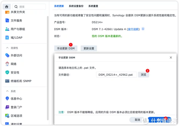Open the Login Portal icon (登录门户)

(7, 107)
